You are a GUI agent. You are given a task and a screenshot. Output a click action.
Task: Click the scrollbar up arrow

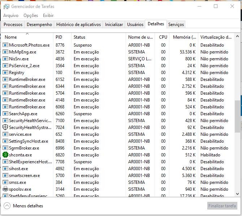click(x=238, y=36)
